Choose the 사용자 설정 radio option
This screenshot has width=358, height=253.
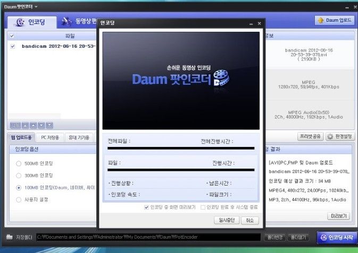[x=19, y=200]
